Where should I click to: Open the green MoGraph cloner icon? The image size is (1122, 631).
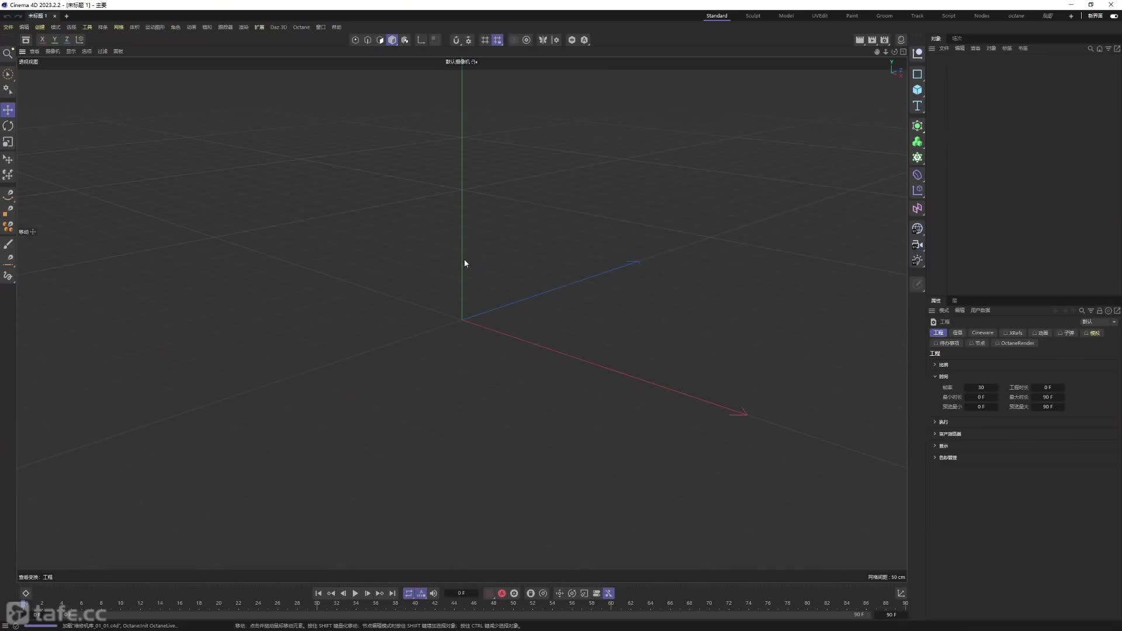(x=917, y=142)
